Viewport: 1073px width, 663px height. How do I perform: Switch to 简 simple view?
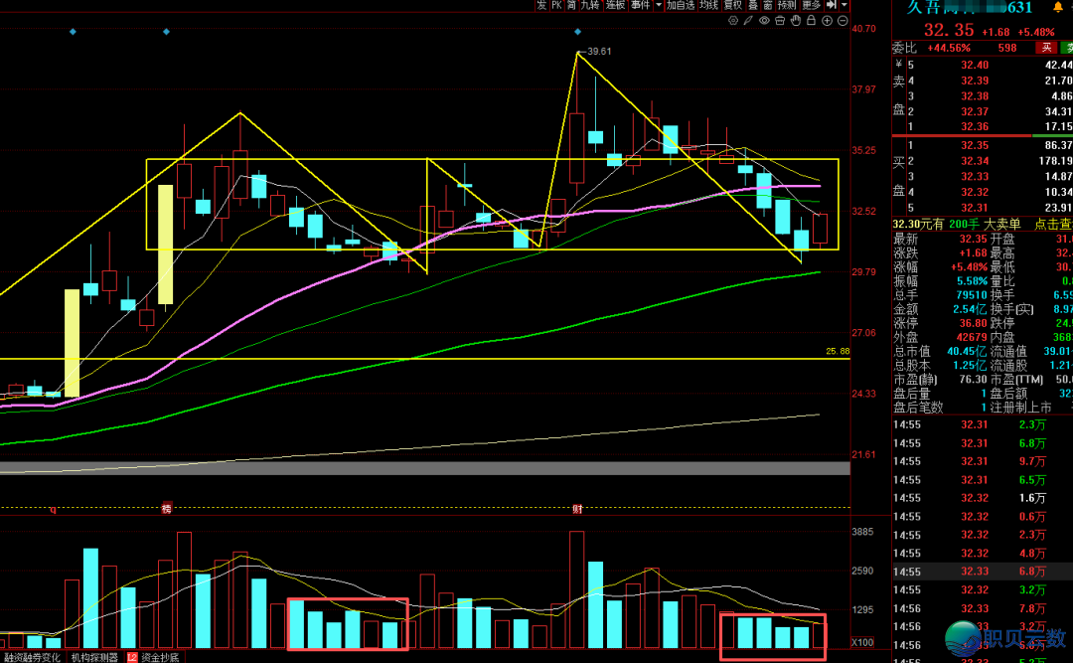point(571,5)
